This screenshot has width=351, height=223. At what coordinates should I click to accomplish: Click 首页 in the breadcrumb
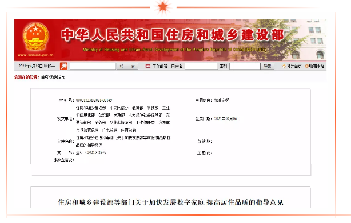45,77
